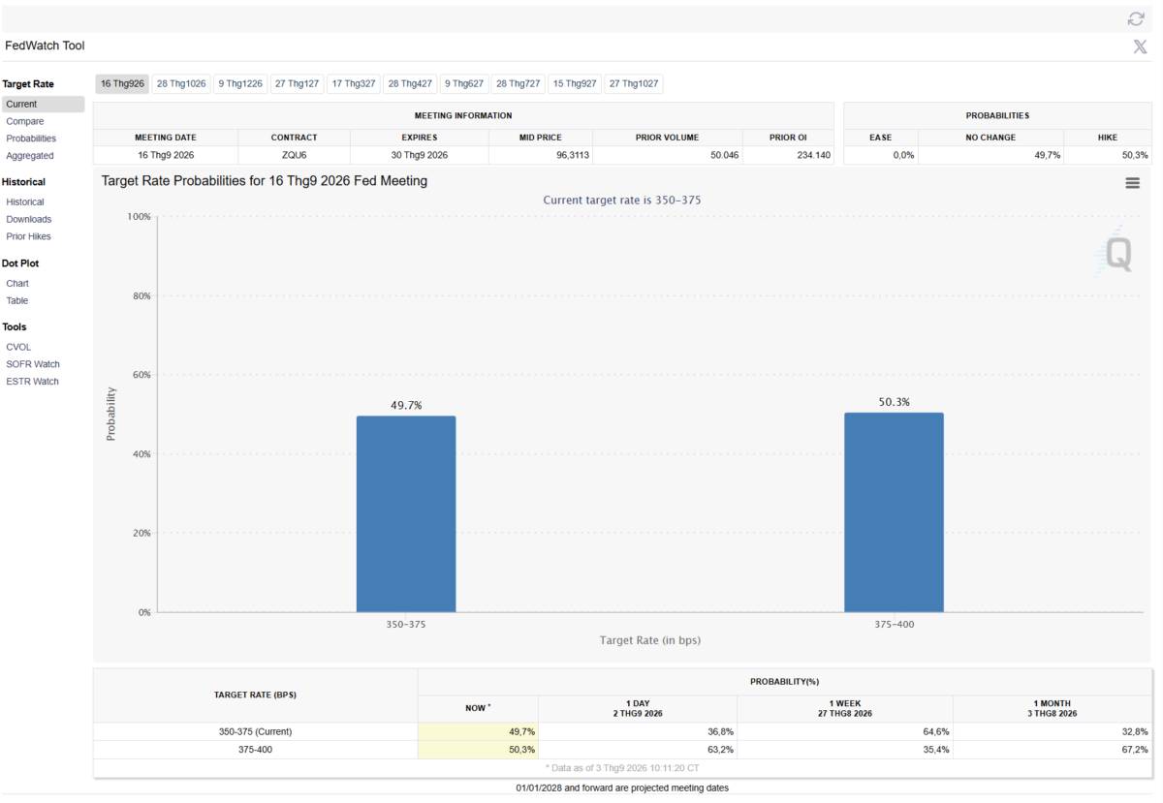Open the Historical link under Historical section

tap(25, 202)
